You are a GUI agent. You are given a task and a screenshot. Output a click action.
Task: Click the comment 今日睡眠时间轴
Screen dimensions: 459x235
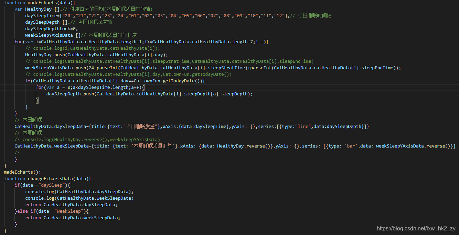(311, 16)
